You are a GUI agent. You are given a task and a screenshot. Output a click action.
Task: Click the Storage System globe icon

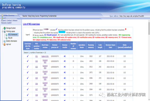click(5, 28)
